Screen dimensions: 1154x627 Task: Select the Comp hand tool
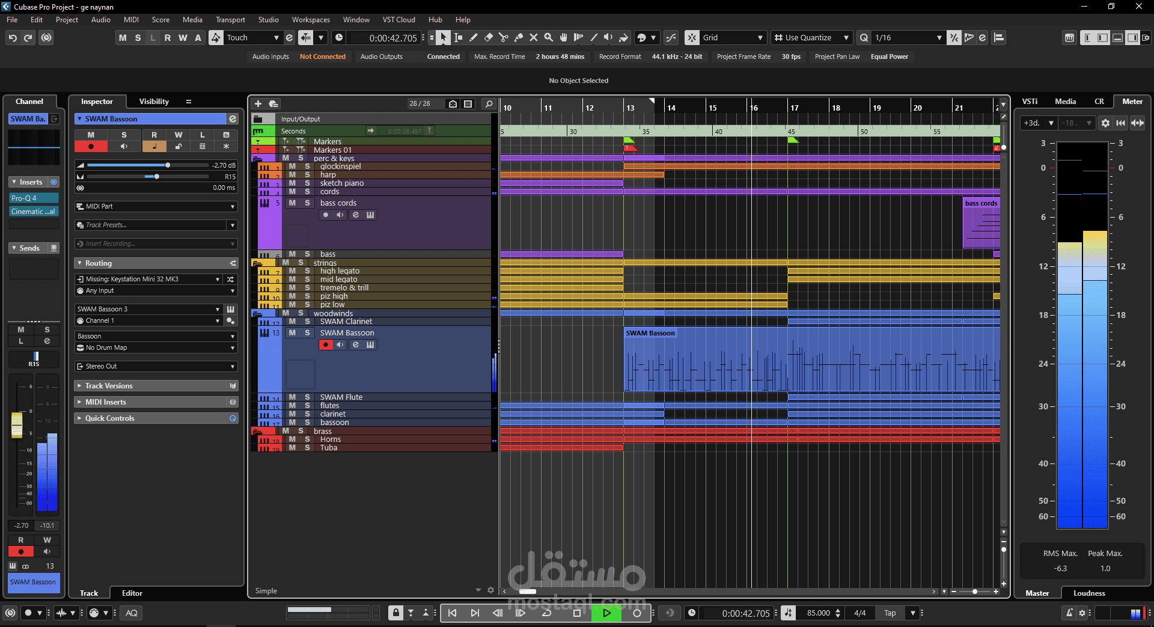(563, 38)
